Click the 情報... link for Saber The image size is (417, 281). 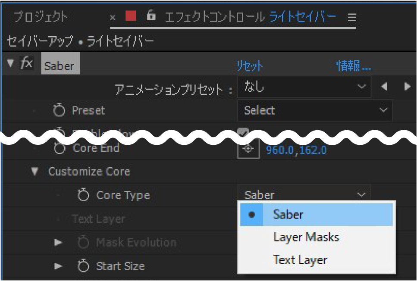pos(353,66)
